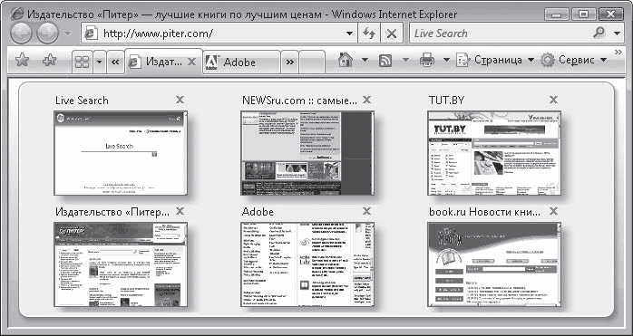Click the Home page icon
Viewport: 633px width, 336px height.
coord(346,60)
